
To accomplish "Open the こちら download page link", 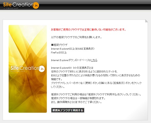I will click(94, 60).
